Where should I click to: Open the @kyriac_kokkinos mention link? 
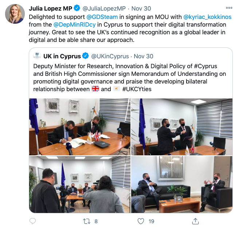207,17
